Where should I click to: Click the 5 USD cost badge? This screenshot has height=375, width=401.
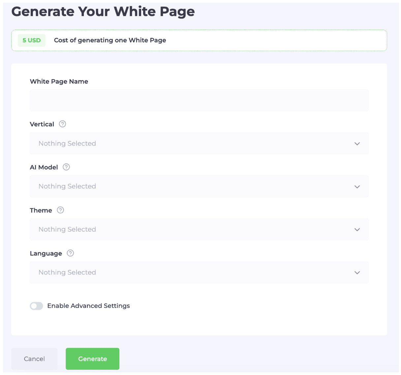coord(32,41)
